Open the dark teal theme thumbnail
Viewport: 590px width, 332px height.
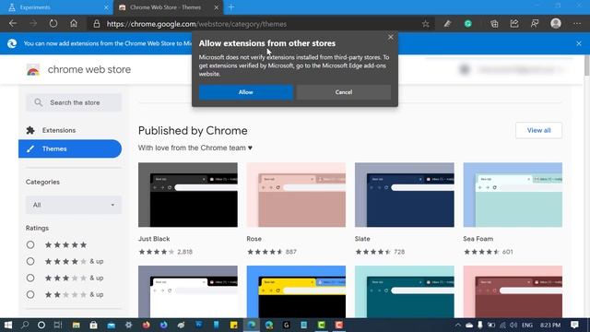tap(405, 291)
